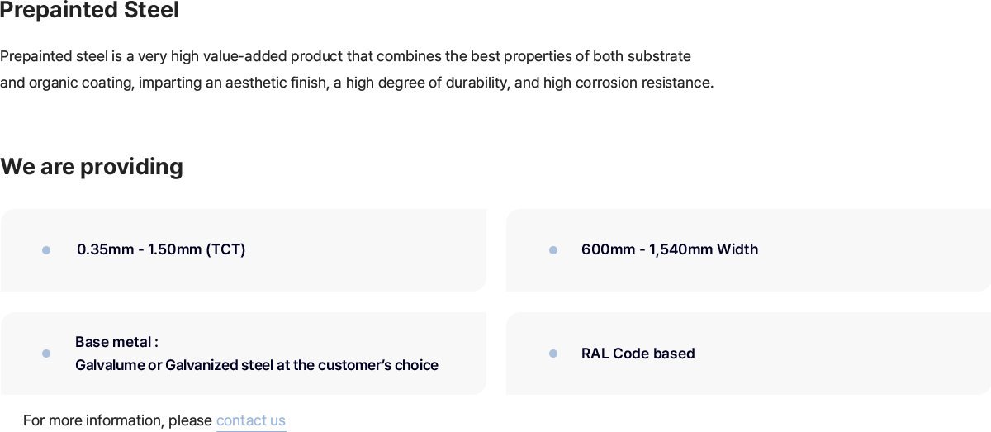Image resolution: width=991 pixels, height=432 pixels.
Task: Click the bullet dot beside RAL Code based
Action: (553, 354)
